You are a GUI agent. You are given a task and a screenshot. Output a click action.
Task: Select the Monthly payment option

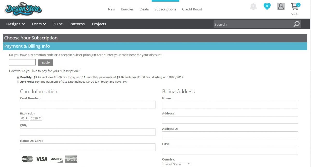(18, 77)
